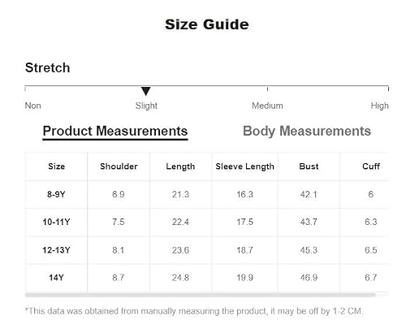Click the 46.9 bust value for 14Y
Image resolution: width=406 pixels, height=333 pixels.
pyautogui.click(x=309, y=278)
